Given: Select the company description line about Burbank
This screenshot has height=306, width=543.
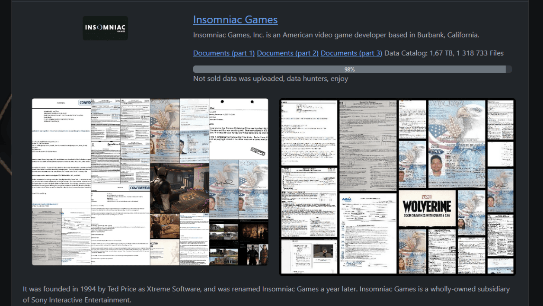Looking at the screenshot, I should point(336,35).
